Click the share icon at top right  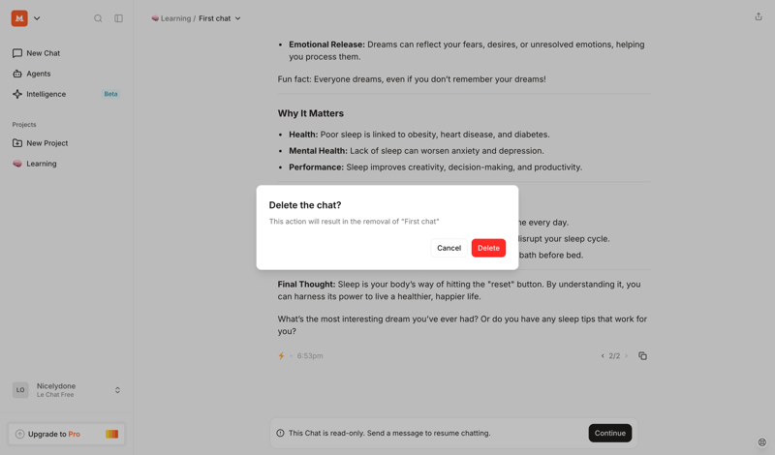[759, 16]
